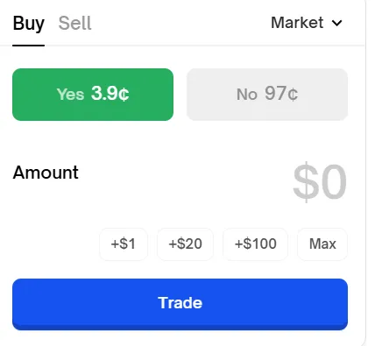Click the word Market in order selector

pos(297,23)
